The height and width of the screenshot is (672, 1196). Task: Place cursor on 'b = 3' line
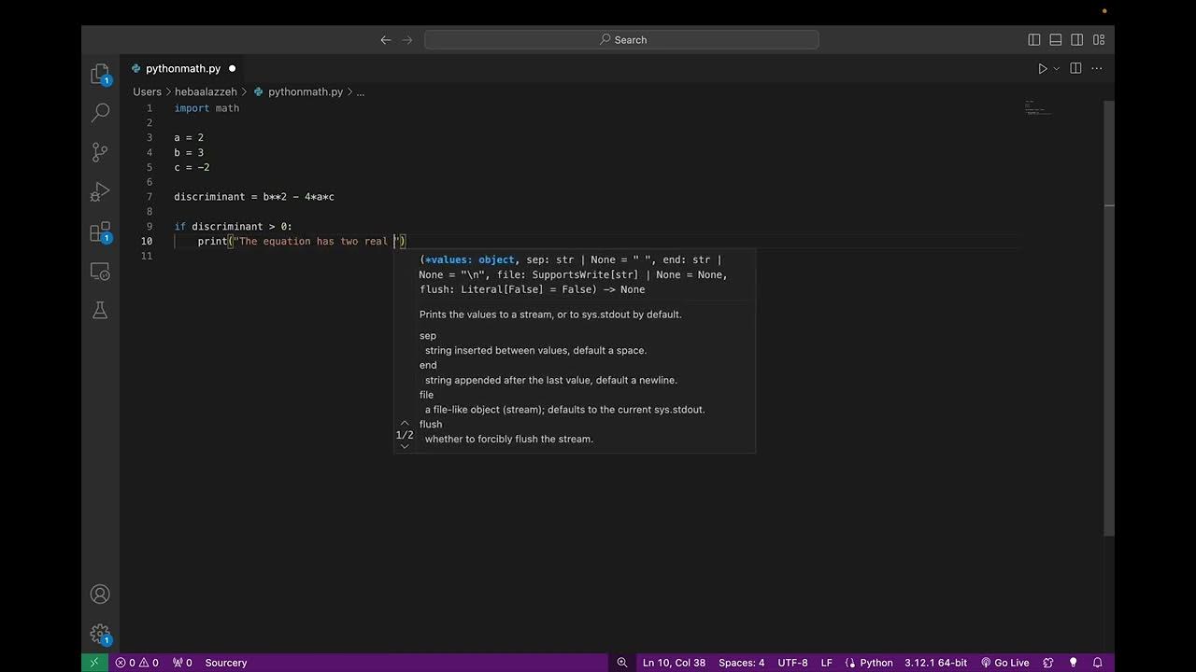click(x=189, y=152)
